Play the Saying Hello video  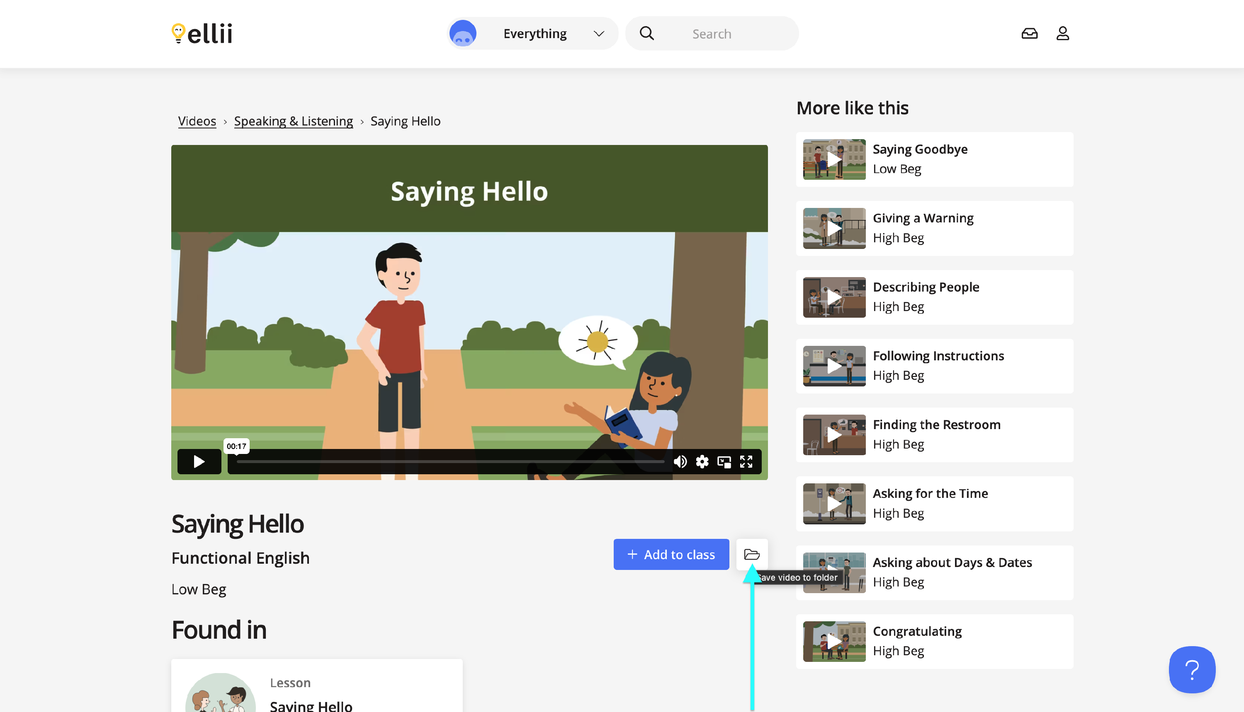199,461
